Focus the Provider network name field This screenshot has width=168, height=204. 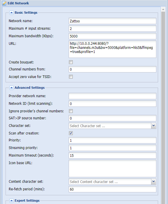tap(112, 96)
